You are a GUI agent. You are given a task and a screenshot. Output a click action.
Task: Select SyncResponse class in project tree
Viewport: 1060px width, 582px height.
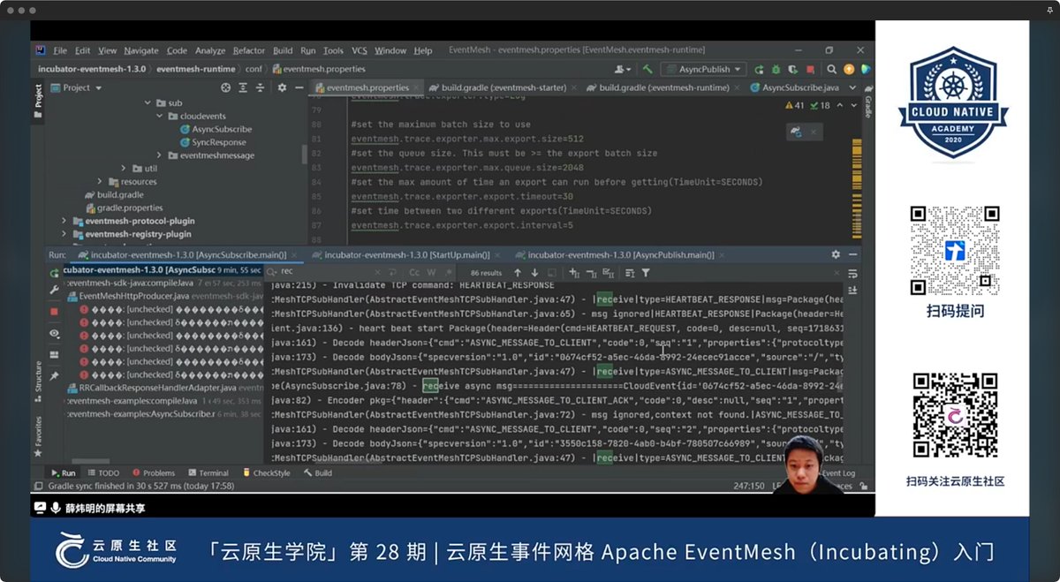(x=218, y=142)
